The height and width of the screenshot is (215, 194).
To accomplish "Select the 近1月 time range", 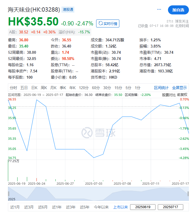I will [x=15, y=207].
